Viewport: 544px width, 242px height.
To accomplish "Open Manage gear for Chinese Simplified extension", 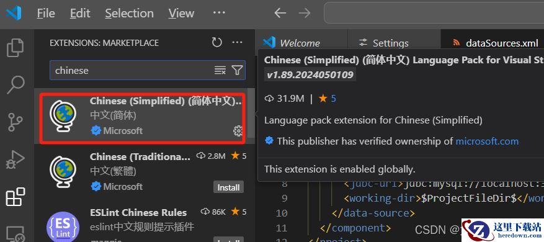I will 238,131.
